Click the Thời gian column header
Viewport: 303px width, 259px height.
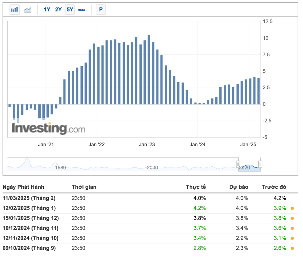[x=84, y=187]
